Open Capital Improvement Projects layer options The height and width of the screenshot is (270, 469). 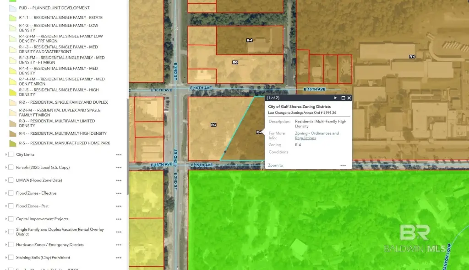tap(119, 219)
